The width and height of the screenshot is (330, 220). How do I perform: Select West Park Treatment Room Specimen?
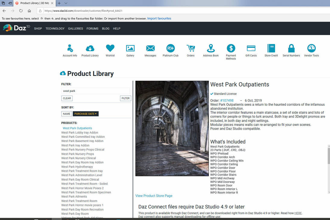point(86,192)
